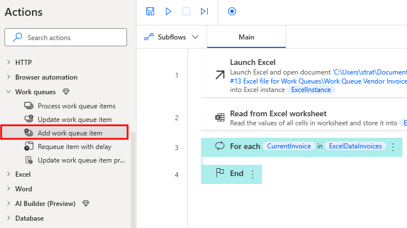Run the flow with the play icon
The width and height of the screenshot is (407, 228).
[x=168, y=11]
